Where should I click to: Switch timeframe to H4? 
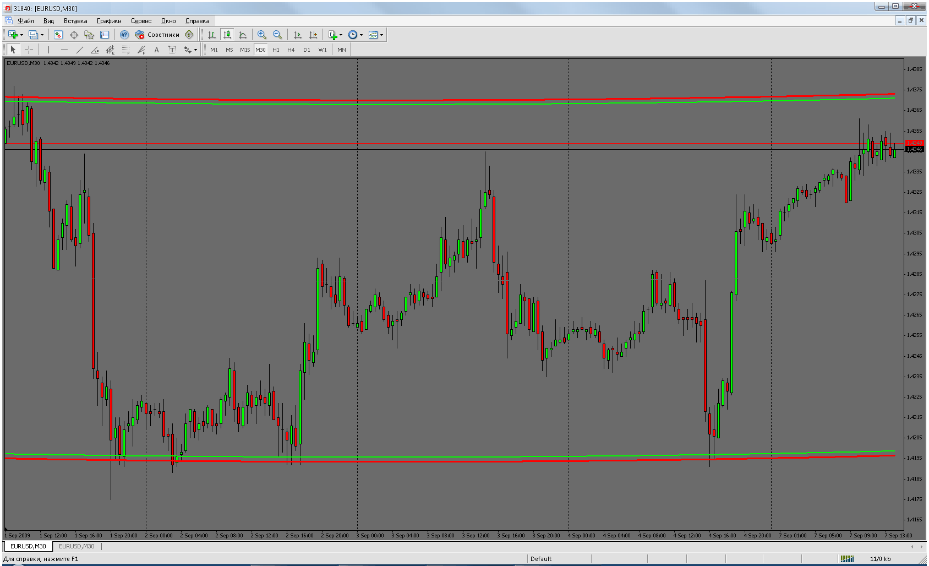(291, 50)
